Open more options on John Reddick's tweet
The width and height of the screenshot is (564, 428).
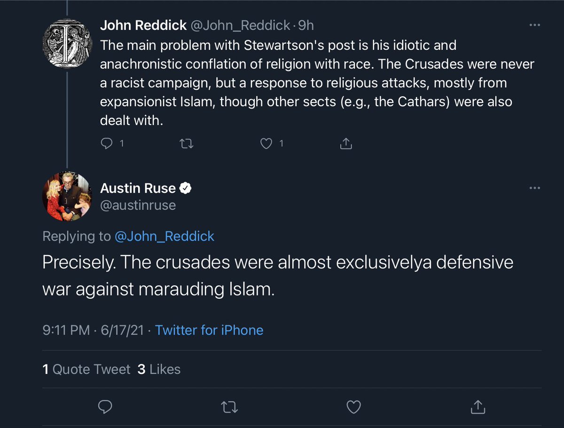coord(535,25)
